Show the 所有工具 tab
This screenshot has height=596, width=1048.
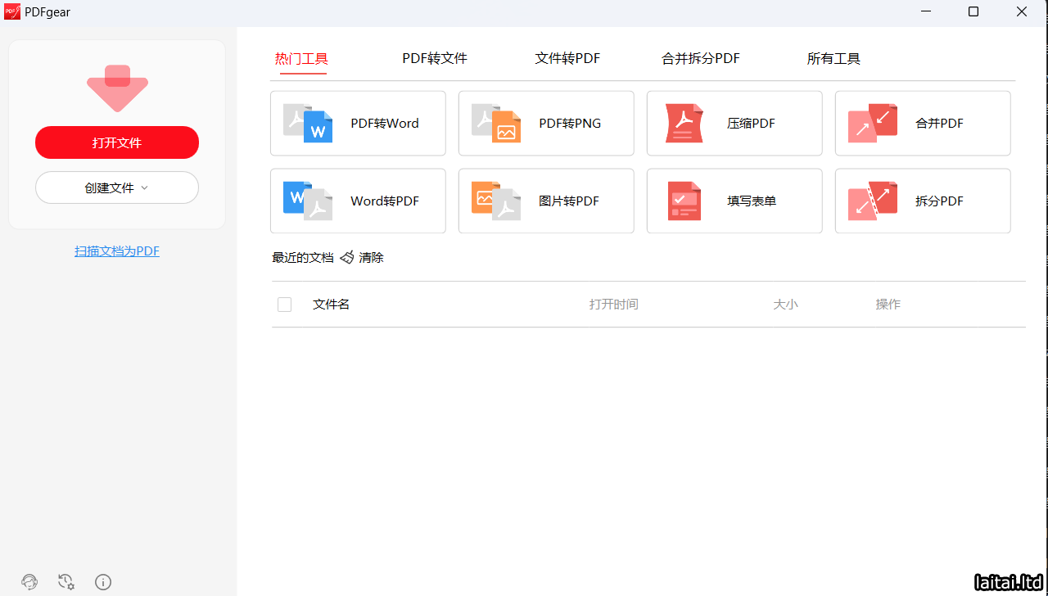833,59
